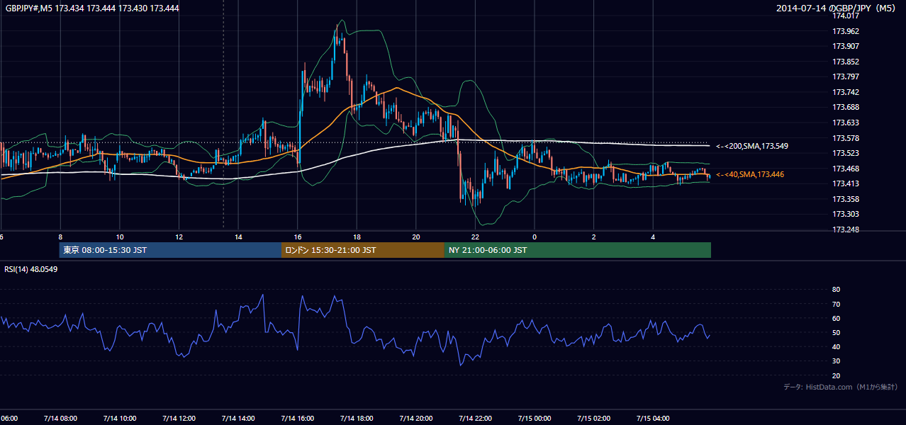Click the 7/15 02:00 time axis label
The width and height of the screenshot is (906, 425).
(594, 419)
